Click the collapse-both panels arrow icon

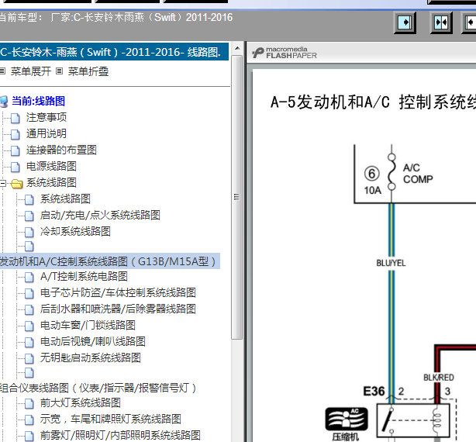441,22
